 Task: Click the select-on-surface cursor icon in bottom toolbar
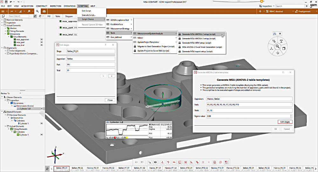(149, 162)
